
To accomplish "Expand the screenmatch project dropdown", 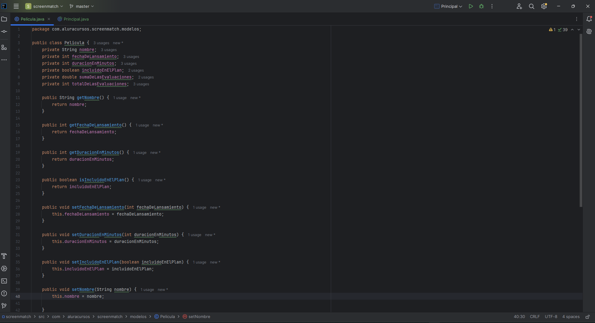I will click(44, 6).
